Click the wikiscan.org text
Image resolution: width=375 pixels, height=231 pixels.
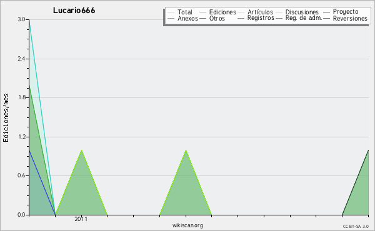coord(187,225)
